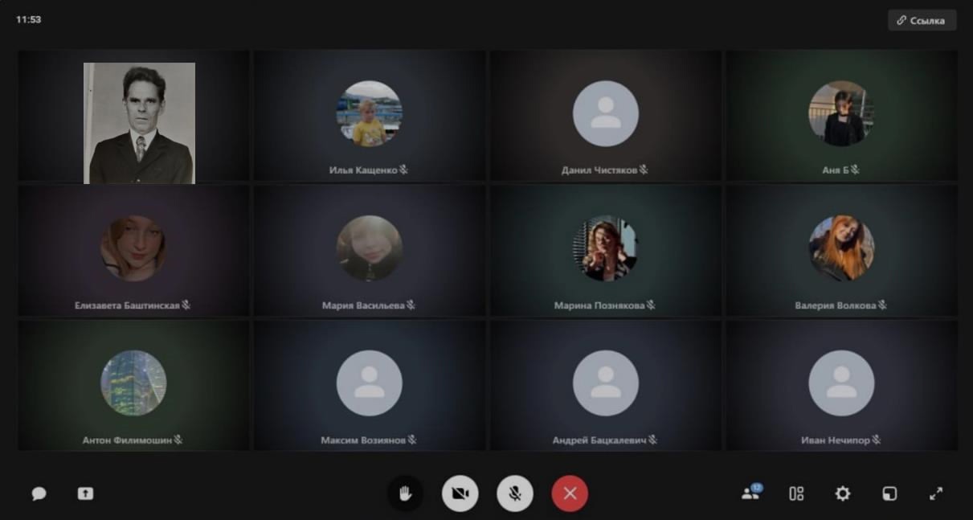
Task: Click Елизавета Баштинская's avatar
Action: click(x=133, y=248)
